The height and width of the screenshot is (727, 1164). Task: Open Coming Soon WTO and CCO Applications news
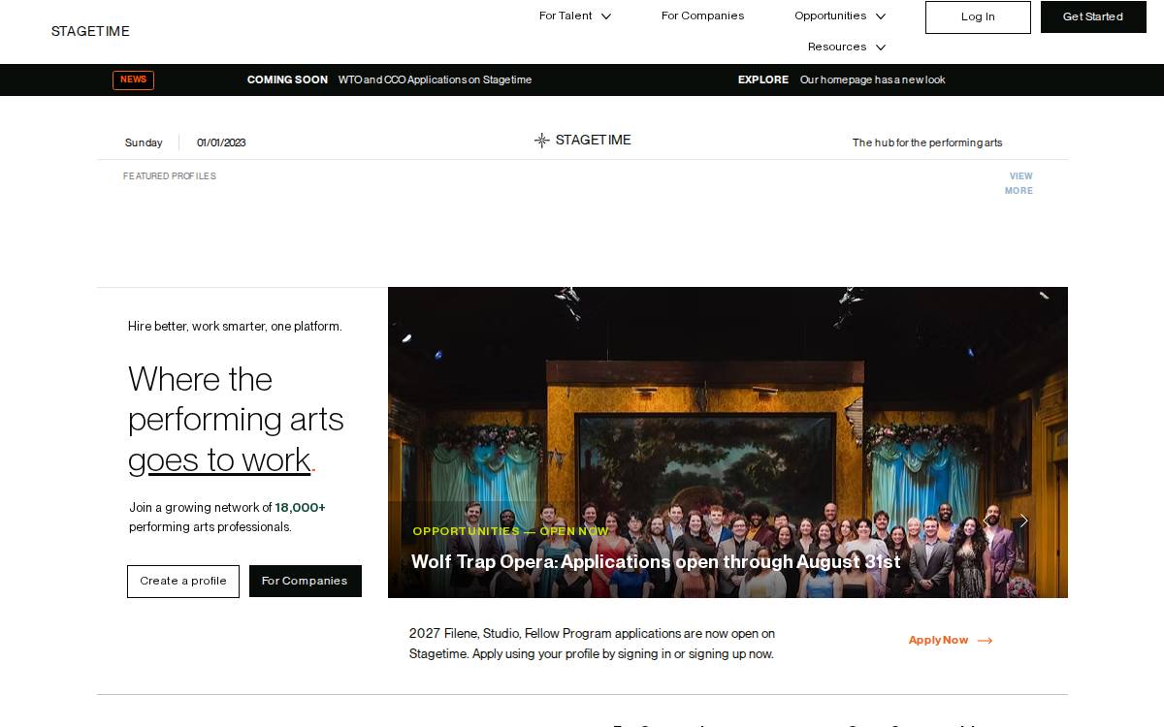click(x=389, y=79)
